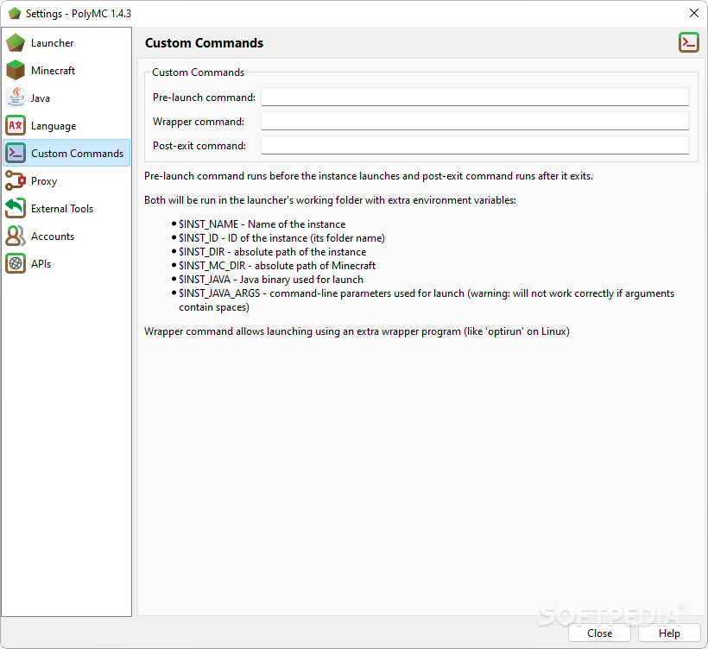The width and height of the screenshot is (708, 649).
Task: Open the Launcher settings page
Action: click(x=66, y=43)
